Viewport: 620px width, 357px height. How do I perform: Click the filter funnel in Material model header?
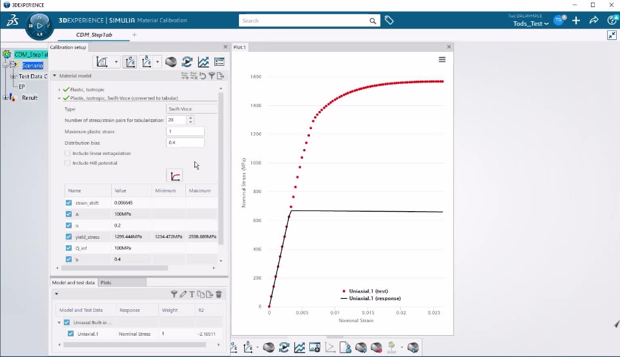click(212, 76)
